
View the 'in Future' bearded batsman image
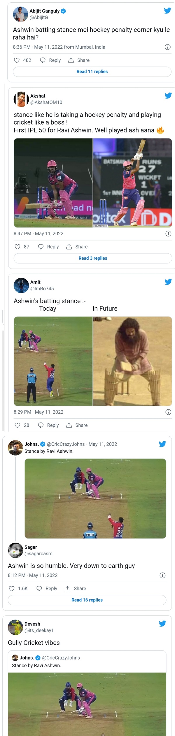132,361
